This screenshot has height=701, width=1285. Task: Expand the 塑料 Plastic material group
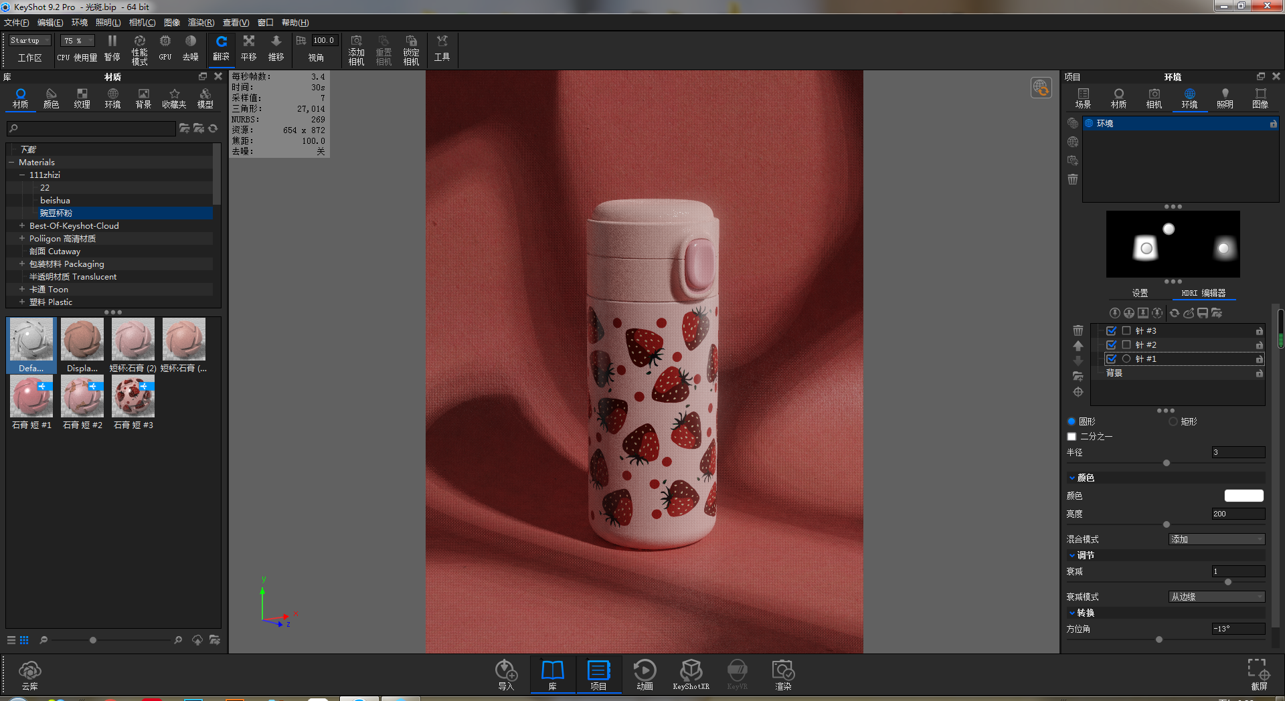22,302
